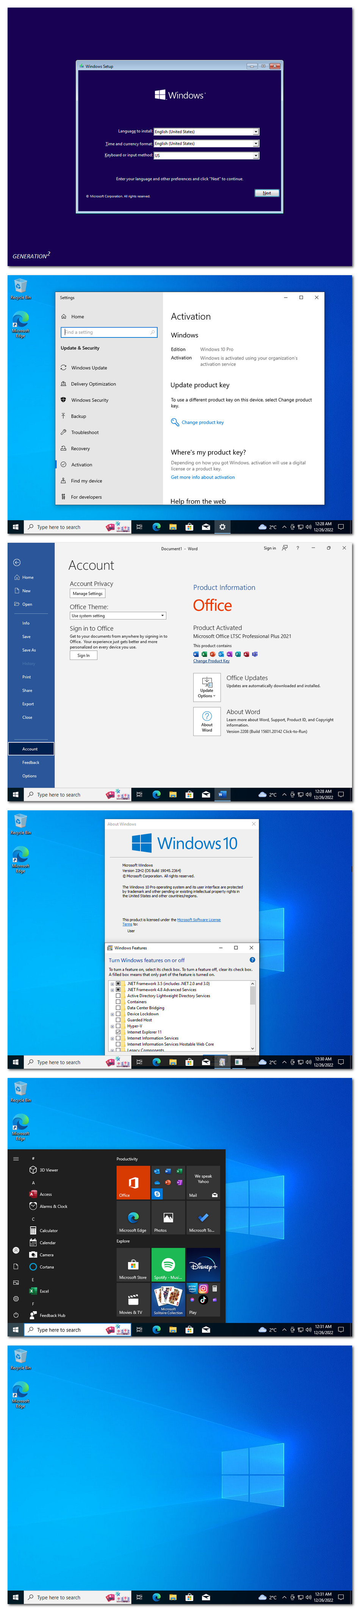Click the Power icon in Start rail

click(16, 1314)
